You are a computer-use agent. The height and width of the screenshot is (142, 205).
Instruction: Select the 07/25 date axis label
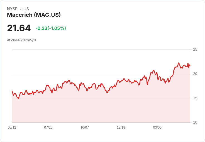(48, 127)
